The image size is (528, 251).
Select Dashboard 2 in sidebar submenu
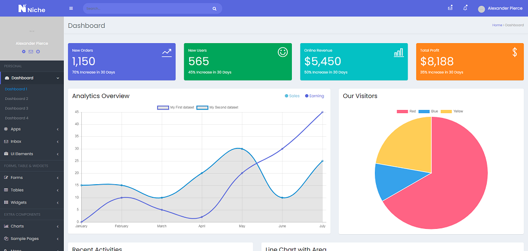coord(16,99)
